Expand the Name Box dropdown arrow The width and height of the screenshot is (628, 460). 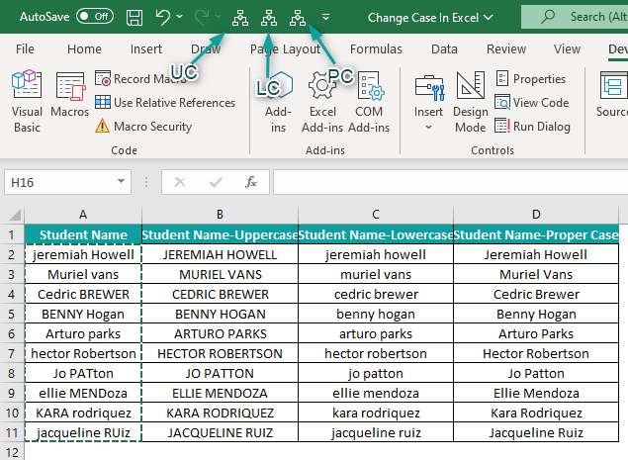coord(121,181)
